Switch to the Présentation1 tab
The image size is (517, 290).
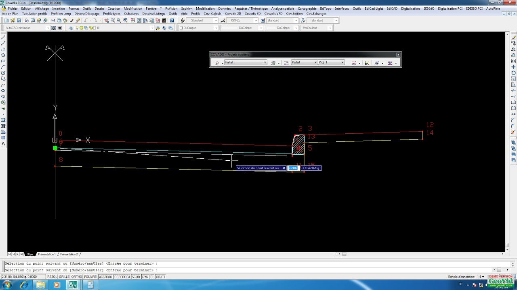pyautogui.click(x=47, y=254)
